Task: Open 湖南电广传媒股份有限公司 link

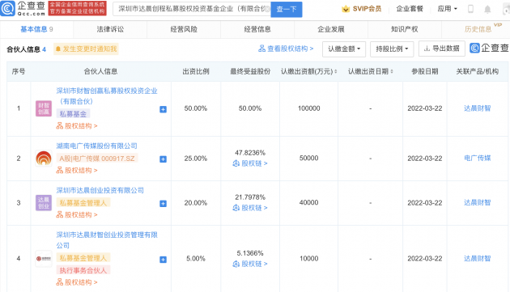Action: (96, 146)
